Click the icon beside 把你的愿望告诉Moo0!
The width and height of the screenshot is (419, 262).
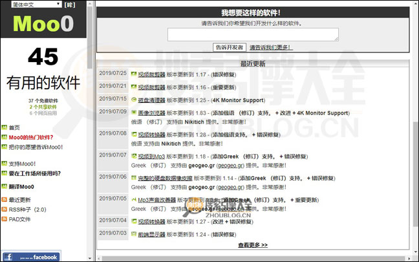(x=5, y=147)
